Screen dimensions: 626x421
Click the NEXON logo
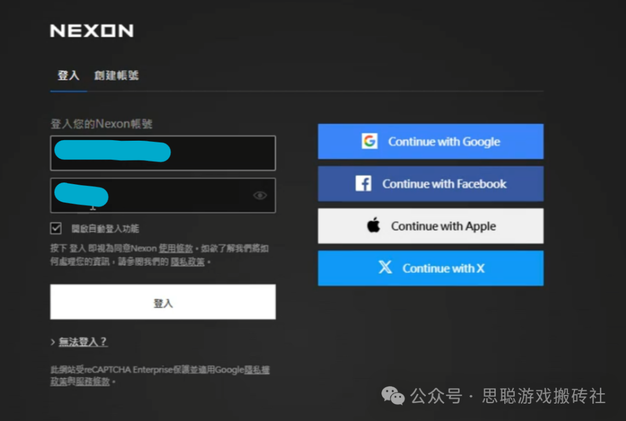(92, 31)
